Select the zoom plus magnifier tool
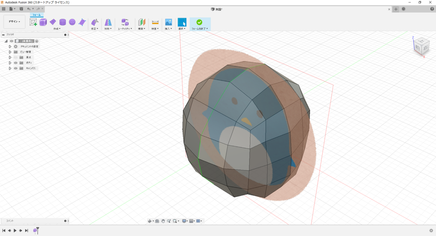The width and height of the screenshot is (436, 236). [169, 221]
